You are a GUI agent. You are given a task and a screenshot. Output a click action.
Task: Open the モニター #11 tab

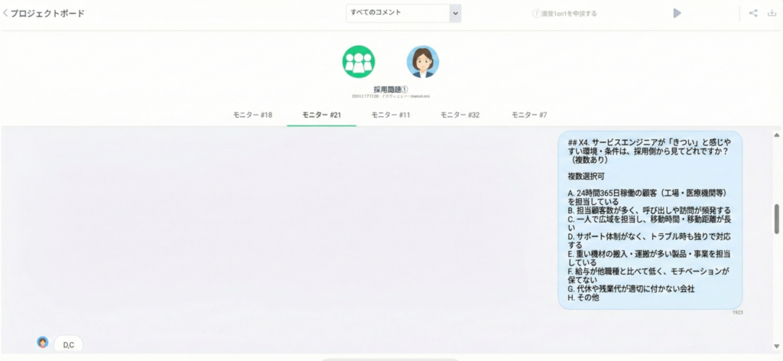tap(391, 115)
